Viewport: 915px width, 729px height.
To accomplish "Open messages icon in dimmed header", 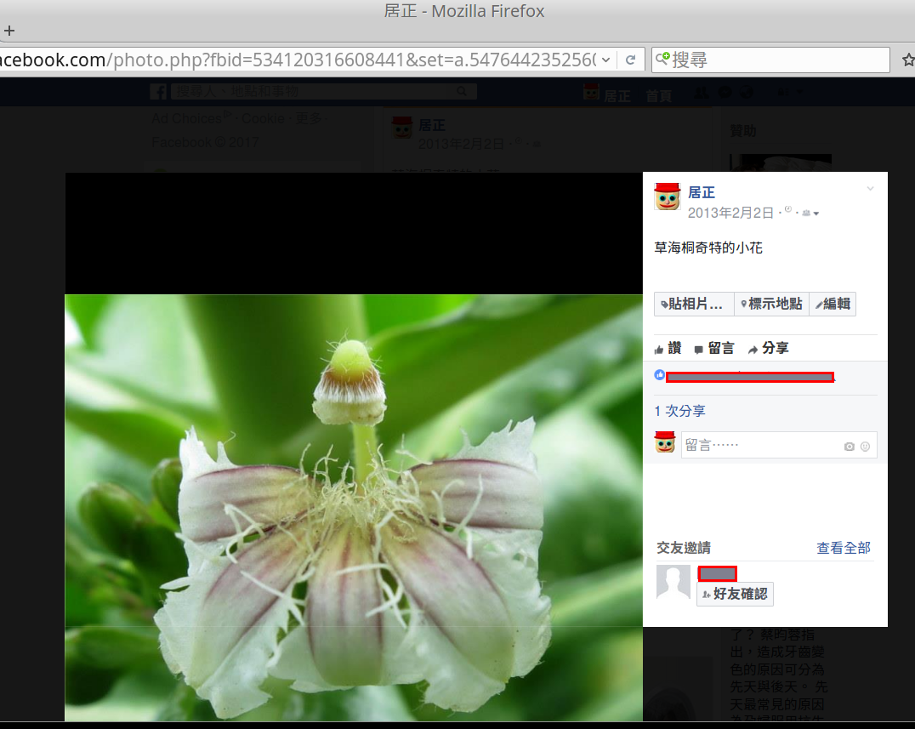I will coord(725,92).
